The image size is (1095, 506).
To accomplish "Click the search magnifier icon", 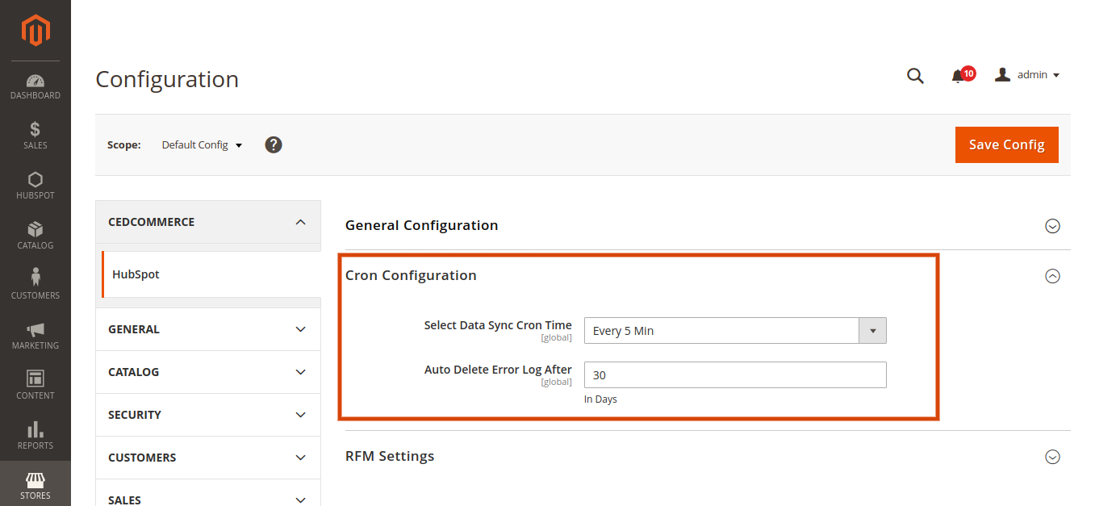I will coord(915,76).
